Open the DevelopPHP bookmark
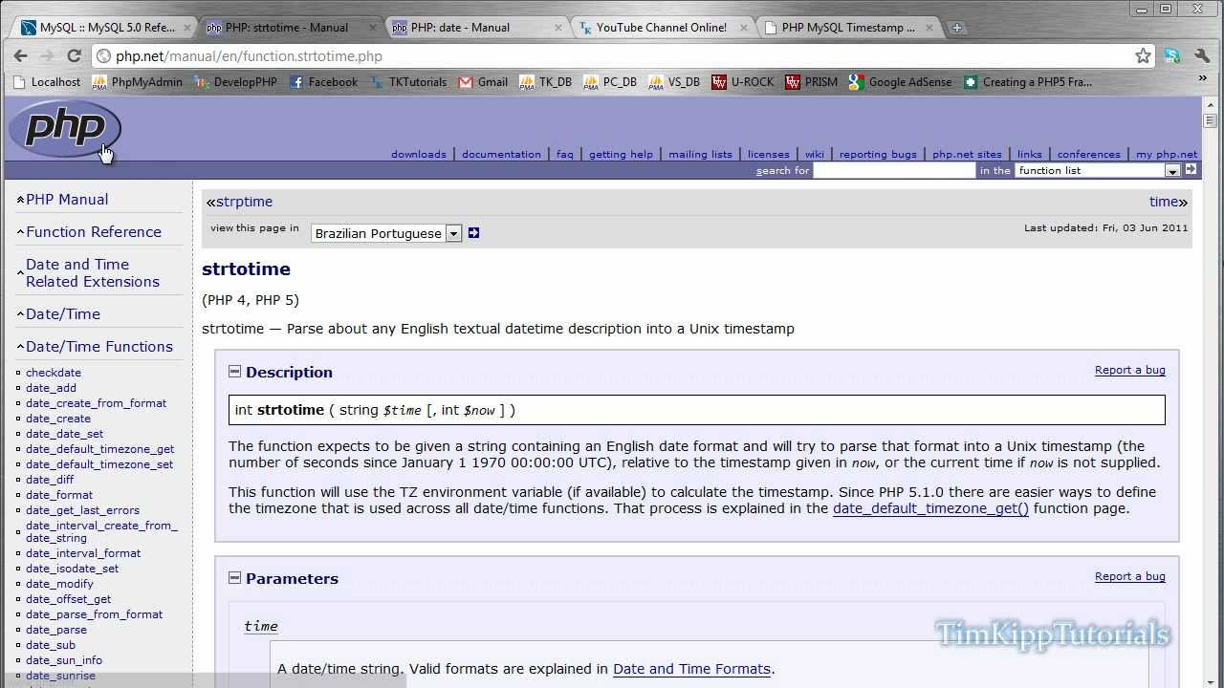The height and width of the screenshot is (688, 1224). 235,82
